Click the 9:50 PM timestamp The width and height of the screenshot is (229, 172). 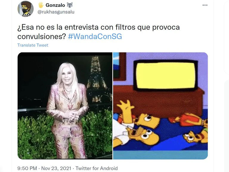coord(27,168)
